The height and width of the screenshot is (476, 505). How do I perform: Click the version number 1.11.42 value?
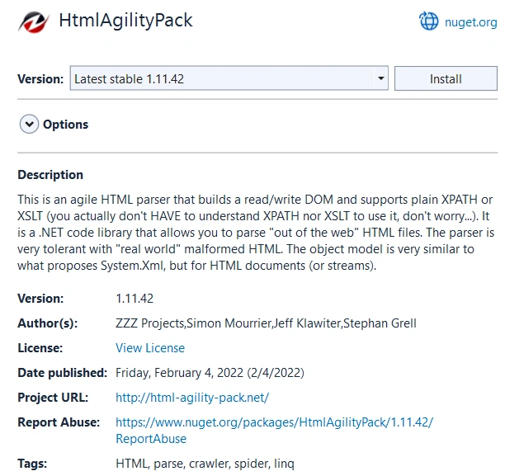coord(135,299)
